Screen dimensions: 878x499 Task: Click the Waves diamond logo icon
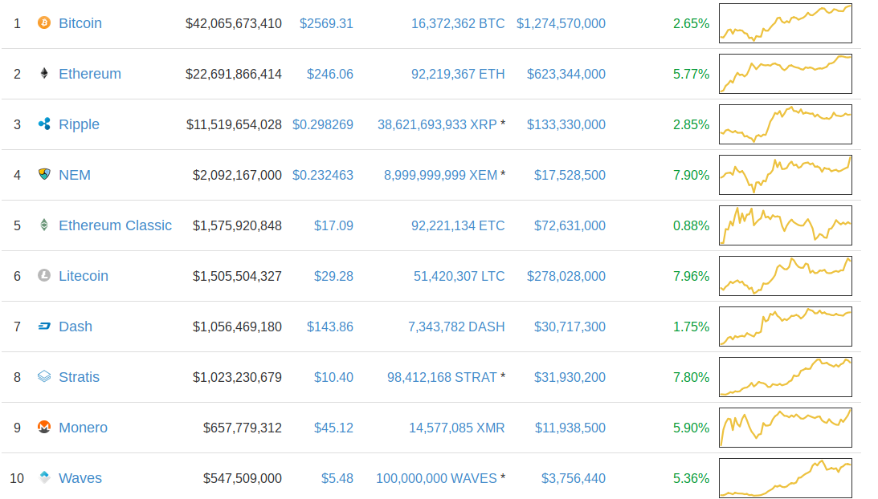[x=44, y=477]
